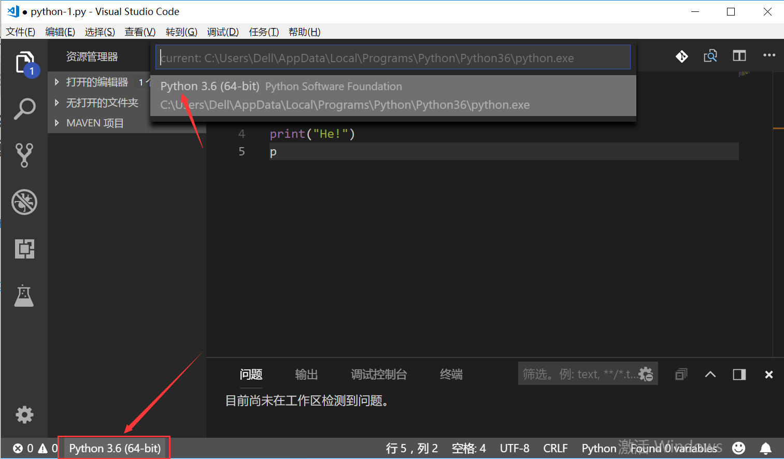Open the feedback smiley icon in status bar

click(x=738, y=448)
